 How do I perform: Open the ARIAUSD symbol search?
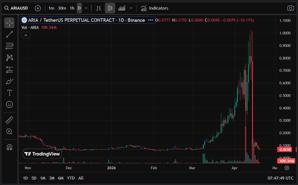pyautogui.click(x=16, y=8)
